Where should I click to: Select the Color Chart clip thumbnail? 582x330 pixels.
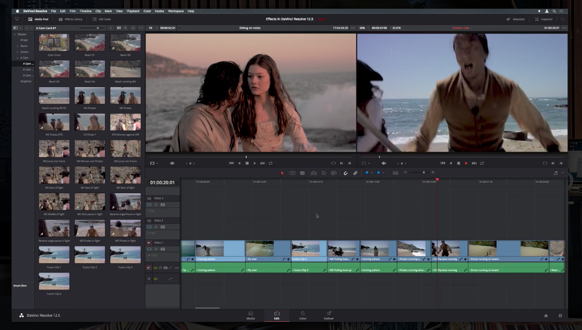click(54, 42)
